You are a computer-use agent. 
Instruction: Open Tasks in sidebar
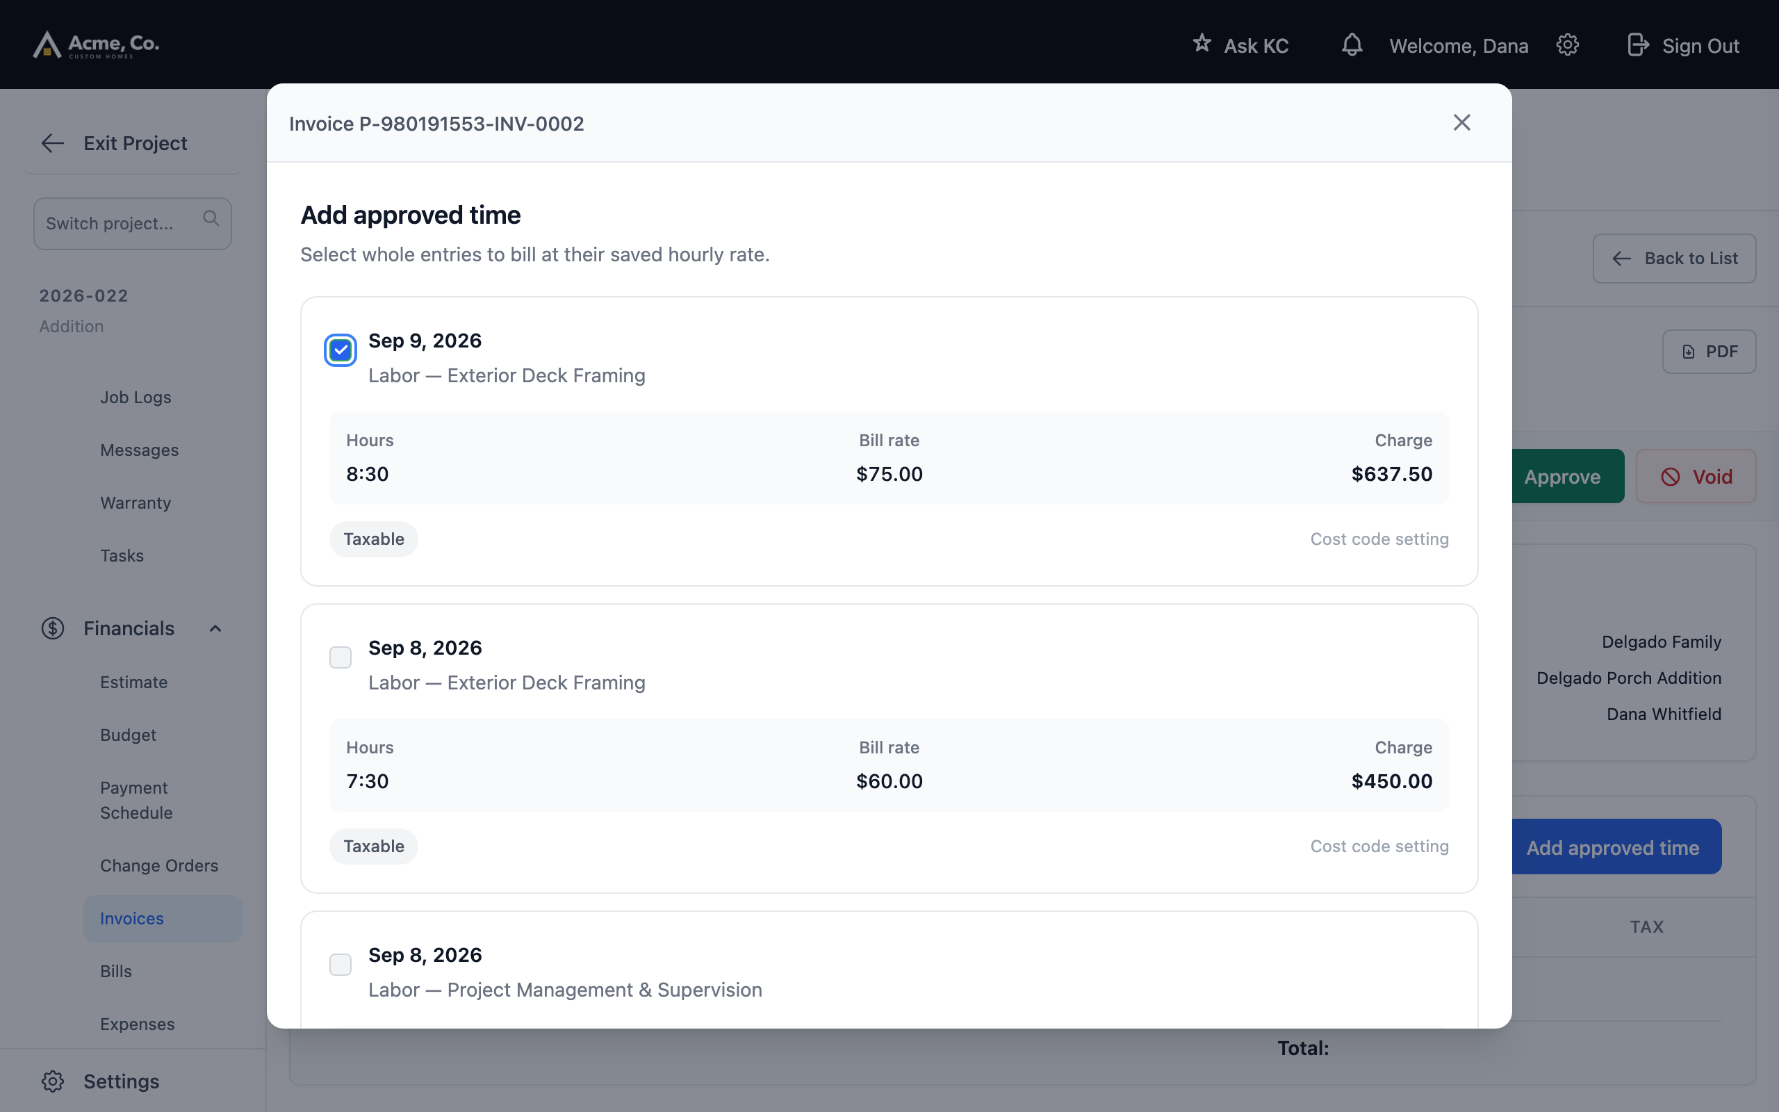click(122, 556)
